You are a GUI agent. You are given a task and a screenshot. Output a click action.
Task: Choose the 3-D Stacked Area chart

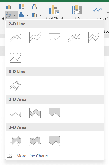[x=35, y=141]
